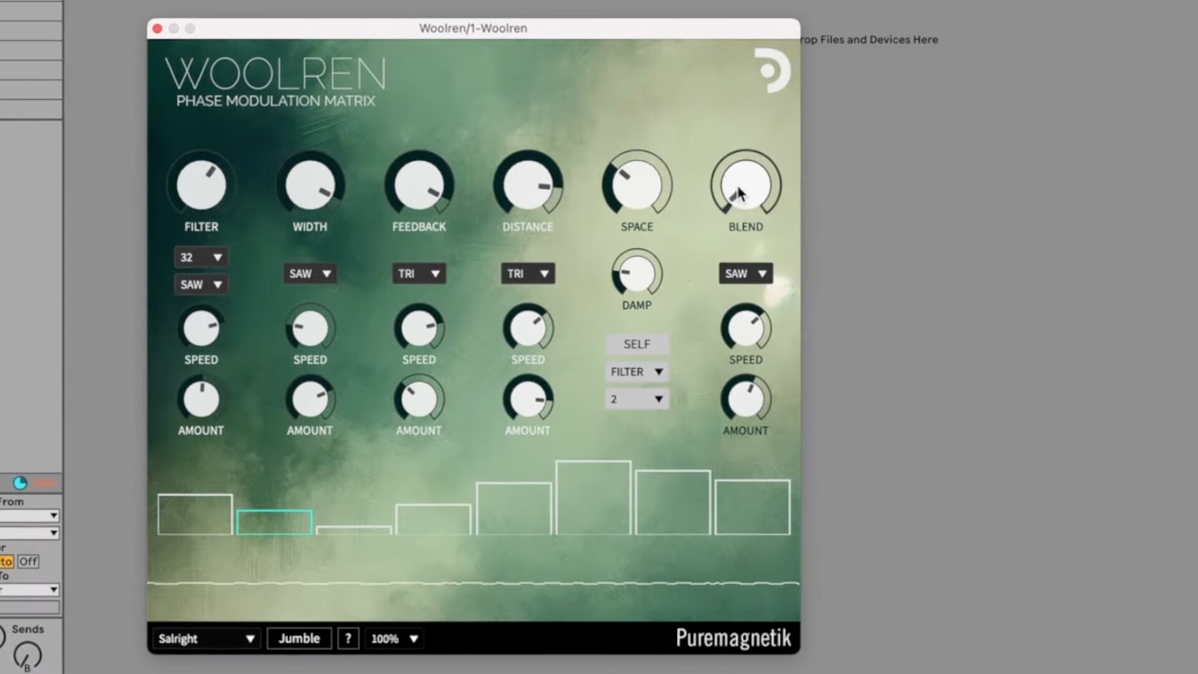
Task: Select the highlighted cyan step box
Action: pos(275,522)
